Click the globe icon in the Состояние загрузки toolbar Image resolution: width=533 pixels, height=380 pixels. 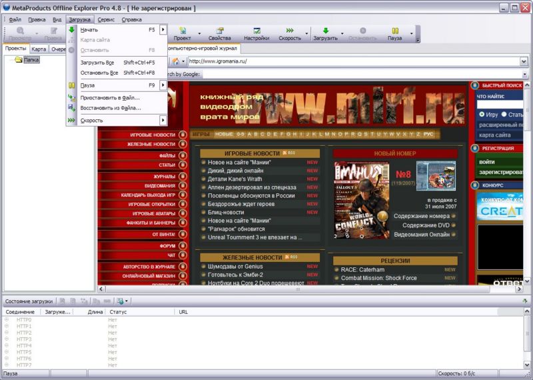(x=120, y=301)
